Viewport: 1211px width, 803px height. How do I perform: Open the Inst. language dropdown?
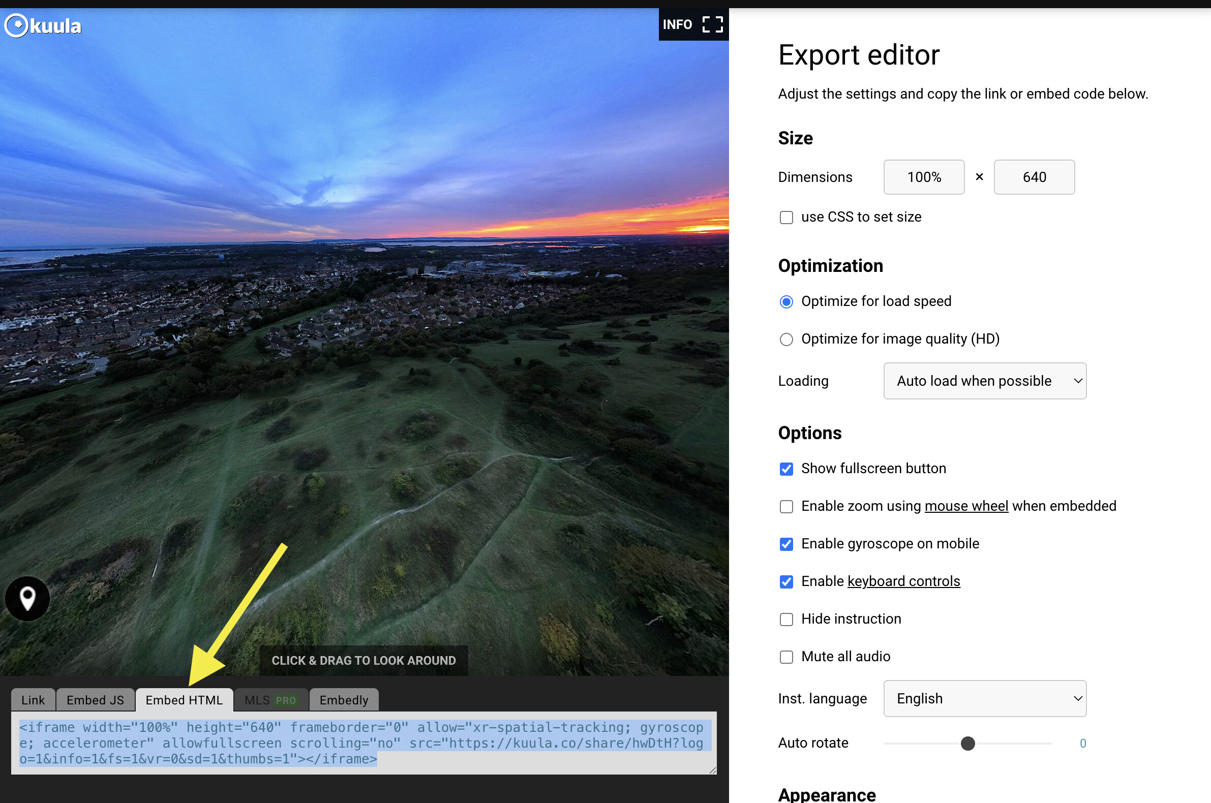pos(984,698)
